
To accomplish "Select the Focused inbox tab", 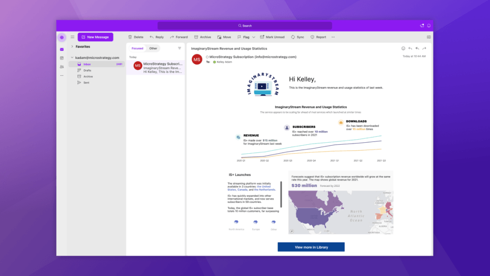I will 137,48.
